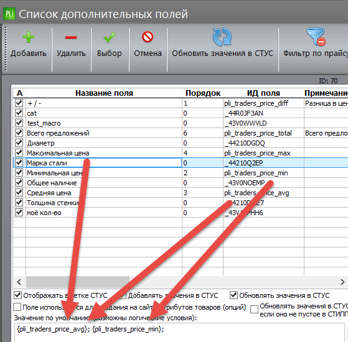
Task: Select the Максимальная цена row
Action: tap(181, 153)
